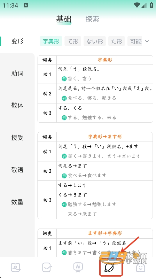Tap the battery icon in status bar

pos(151,5)
